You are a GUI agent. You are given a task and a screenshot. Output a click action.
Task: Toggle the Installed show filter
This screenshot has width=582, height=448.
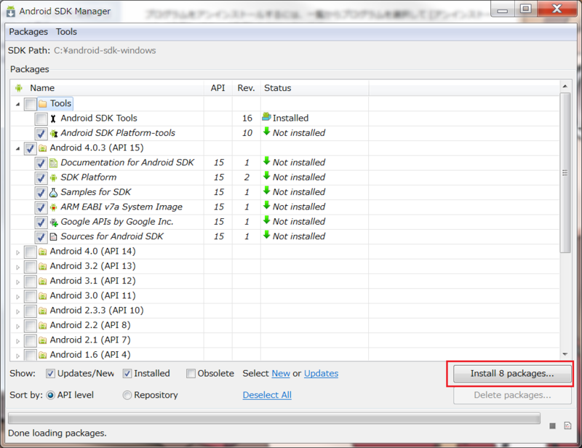127,373
